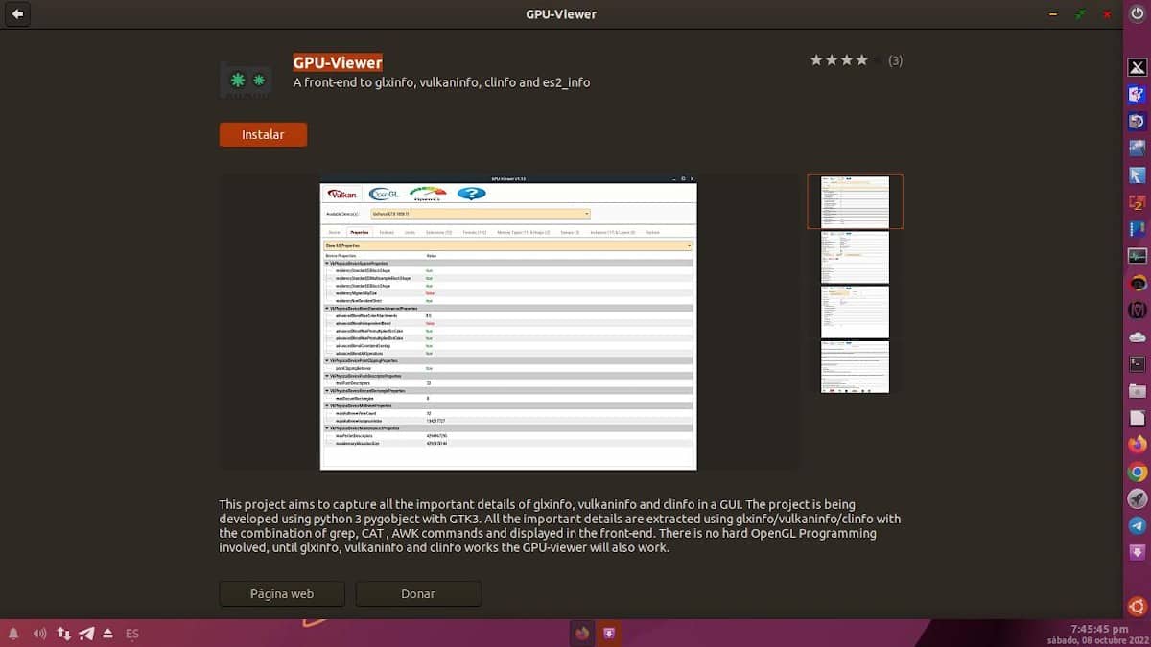The width and height of the screenshot is (1151, 647).
Task: Click the subtitle mentioning glxinfo and vulkaninfo
Action: [x=441, y=82]
